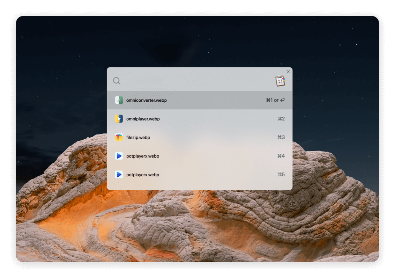Click the potplayerx.webp icon on the fourth row
Viewport: 395px width, 278px height.
point(119,156)
